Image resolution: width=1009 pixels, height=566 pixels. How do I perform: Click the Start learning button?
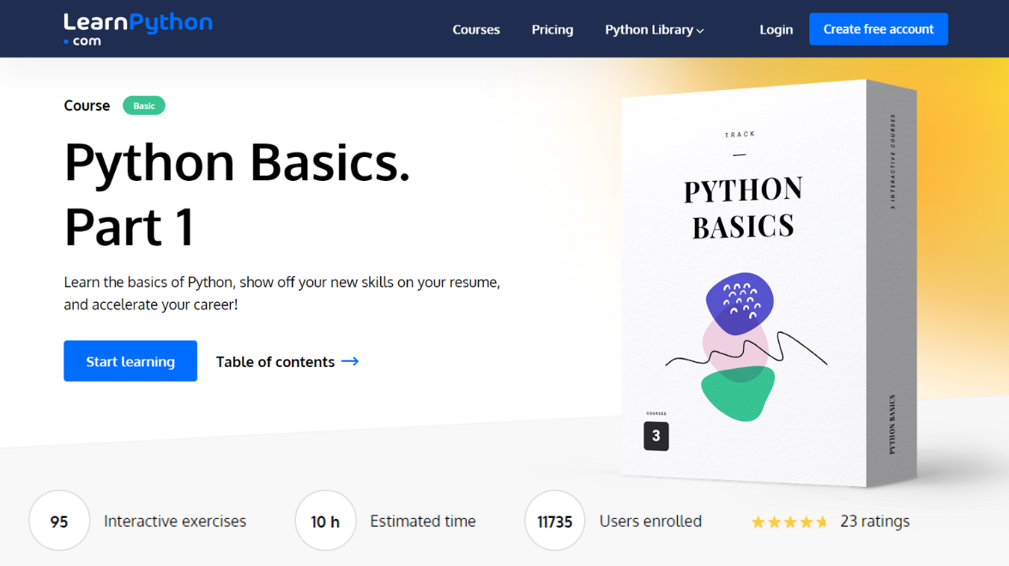click(x=130, y=361)
